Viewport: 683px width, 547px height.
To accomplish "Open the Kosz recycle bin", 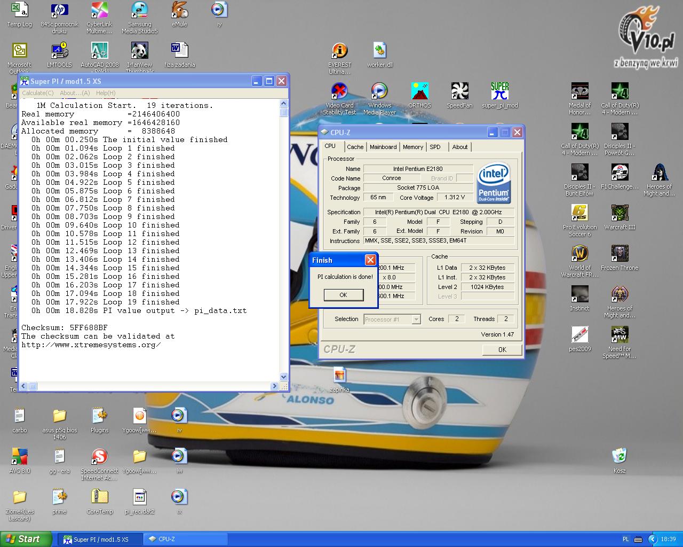I will (x=620, y=461).
